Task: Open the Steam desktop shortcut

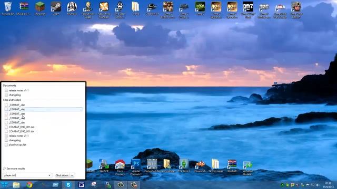Action: (56, 8)
